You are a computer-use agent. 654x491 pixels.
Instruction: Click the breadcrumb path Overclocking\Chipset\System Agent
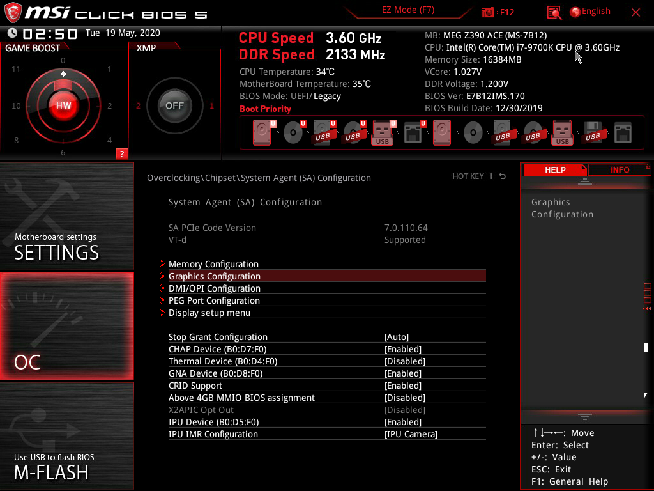[259, 178]
